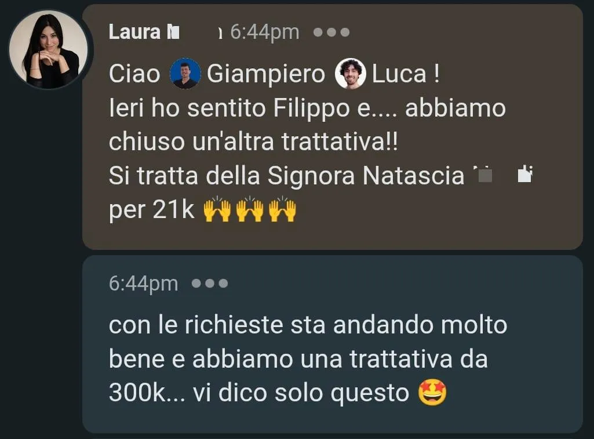Click the star-struck face emoji
The image size is (594, 439).
(x=432, y=393)
